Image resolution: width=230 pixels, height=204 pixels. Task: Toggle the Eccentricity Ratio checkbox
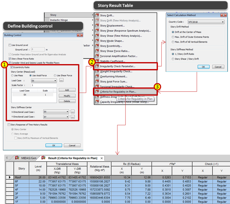click(x=12, y=67)
